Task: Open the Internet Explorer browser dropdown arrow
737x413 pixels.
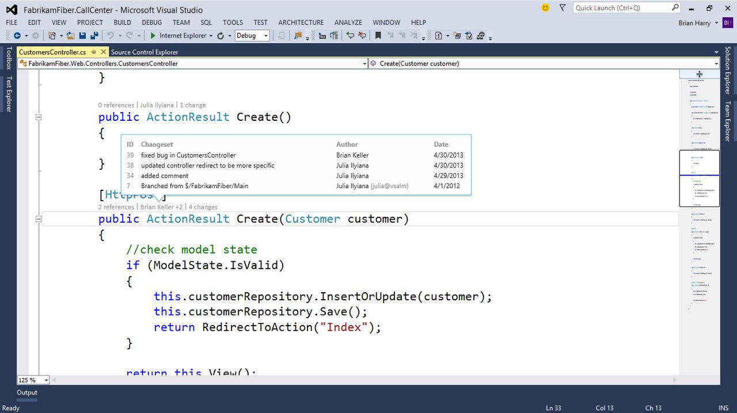Action: (211, 36)
